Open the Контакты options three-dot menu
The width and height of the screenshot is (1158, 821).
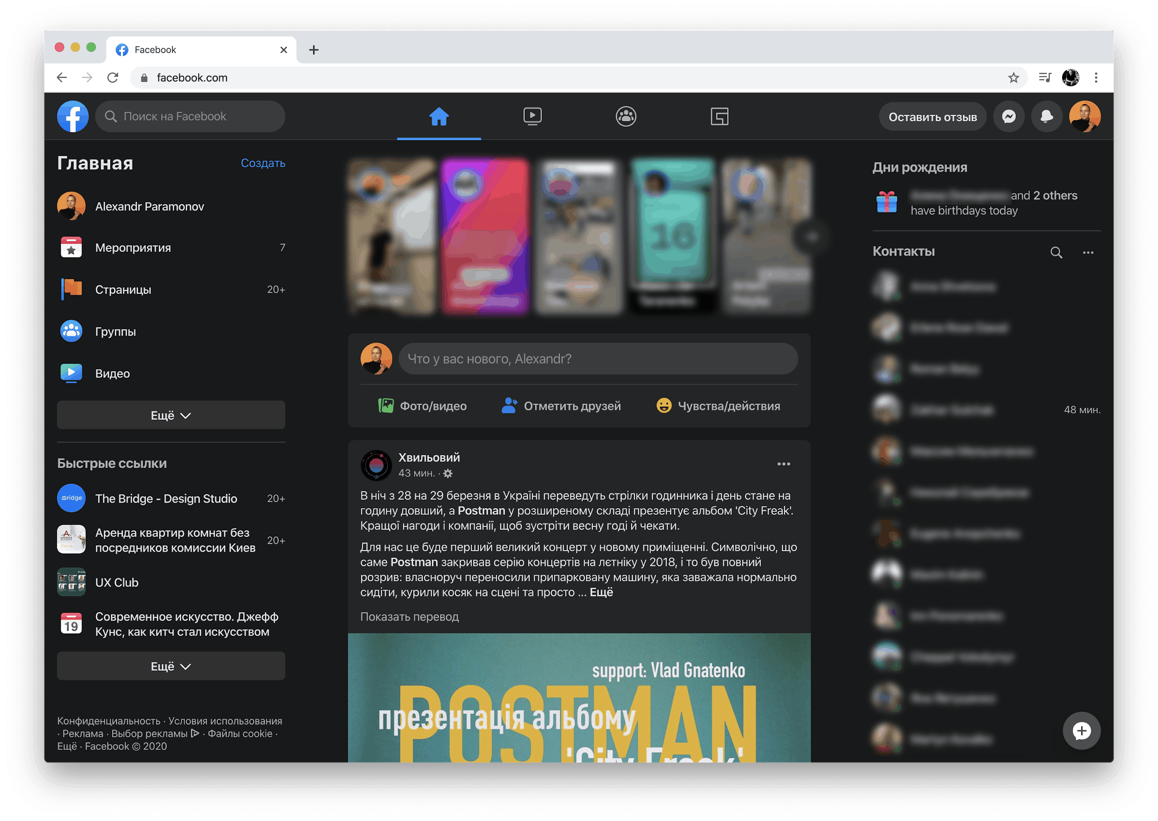click(x=1088, y=252)
